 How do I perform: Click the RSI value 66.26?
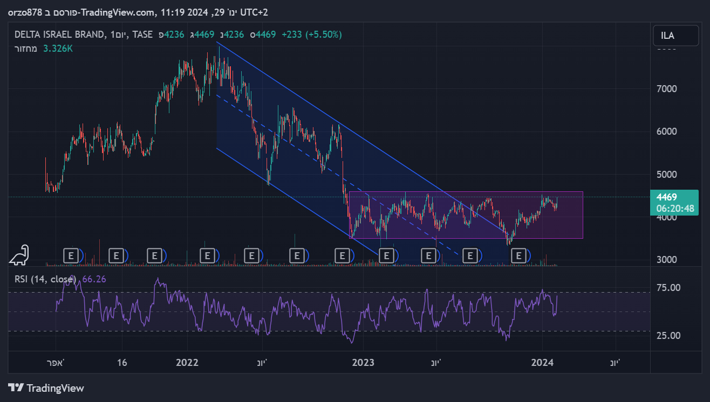(94, 279)
